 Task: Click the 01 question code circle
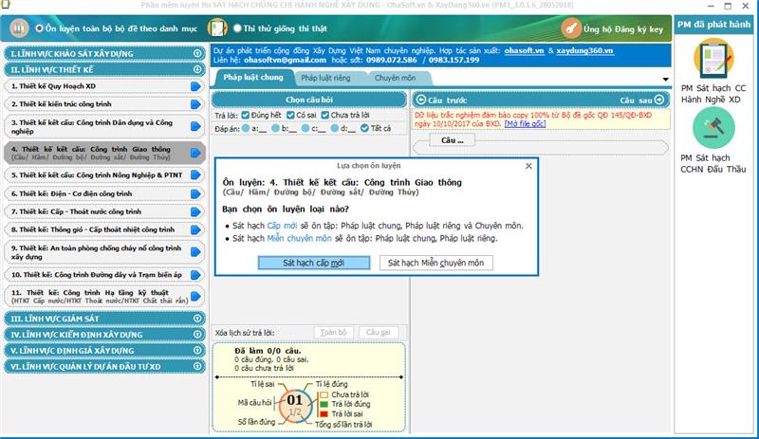295,405
